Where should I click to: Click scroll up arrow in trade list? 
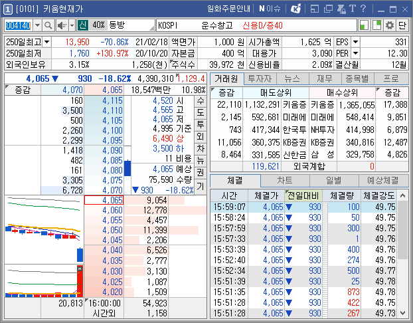tap(403, 195)
